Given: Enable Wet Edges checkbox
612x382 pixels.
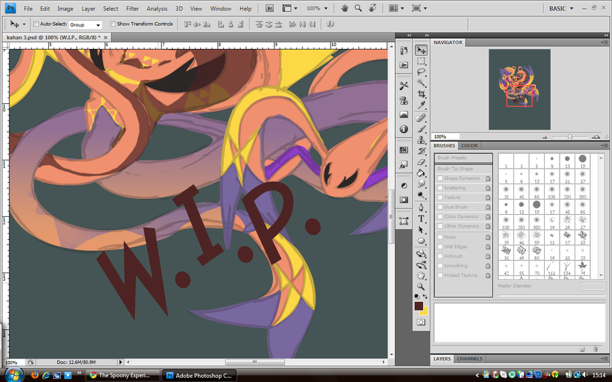Looking at the screenshot, I should pos(440,247).
